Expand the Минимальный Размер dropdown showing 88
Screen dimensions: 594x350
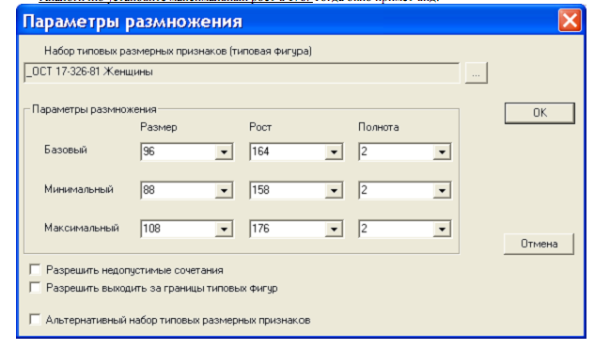click(x=224, y=190)
